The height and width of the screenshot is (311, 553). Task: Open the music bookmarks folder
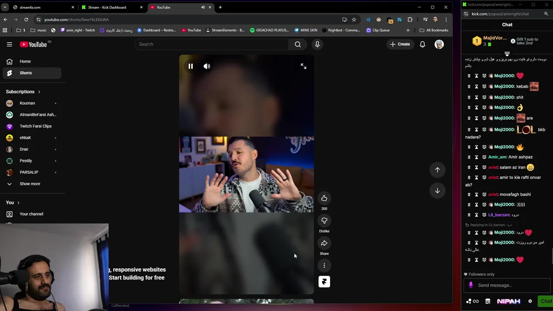point(38,30)
